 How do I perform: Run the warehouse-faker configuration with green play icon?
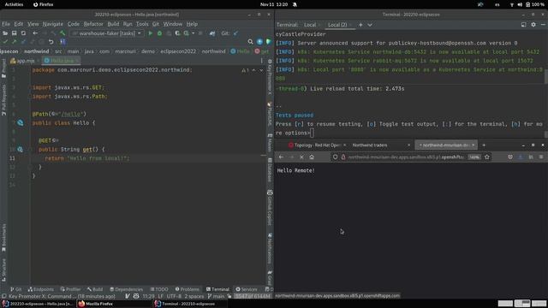pos(151,33)
